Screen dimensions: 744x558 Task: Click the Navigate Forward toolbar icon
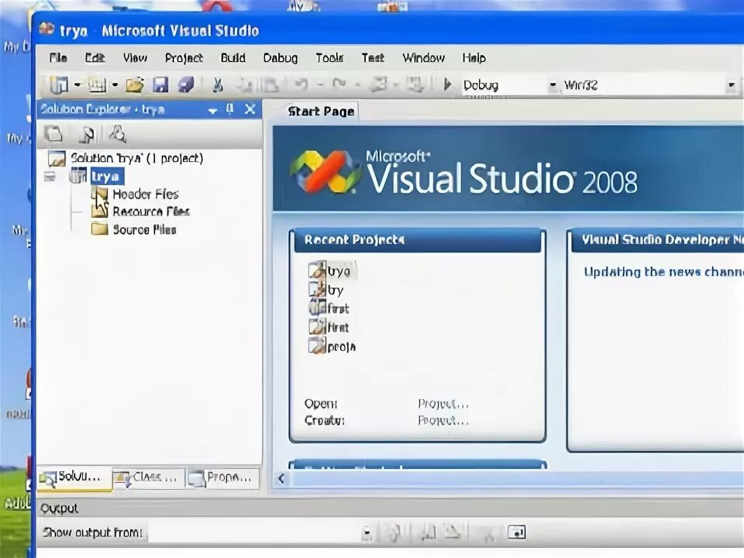click(415, 84)
